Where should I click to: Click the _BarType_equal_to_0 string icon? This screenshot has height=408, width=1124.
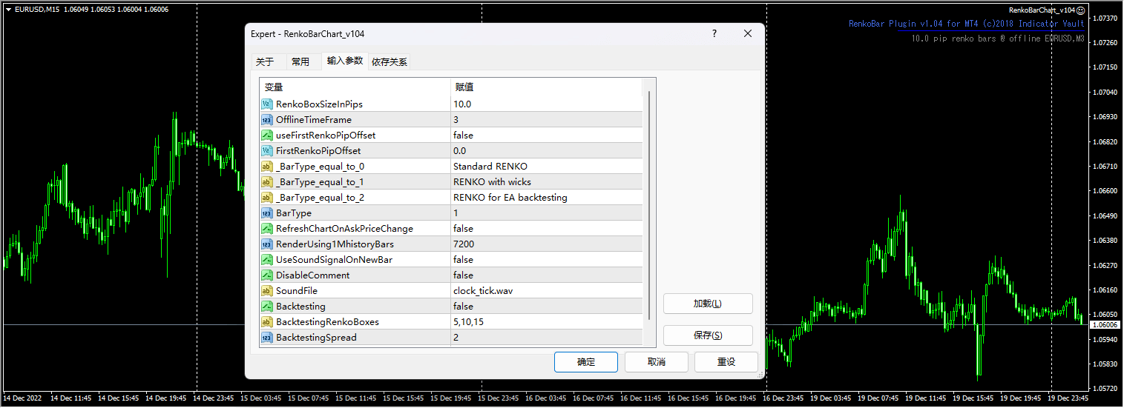(266, 167)
